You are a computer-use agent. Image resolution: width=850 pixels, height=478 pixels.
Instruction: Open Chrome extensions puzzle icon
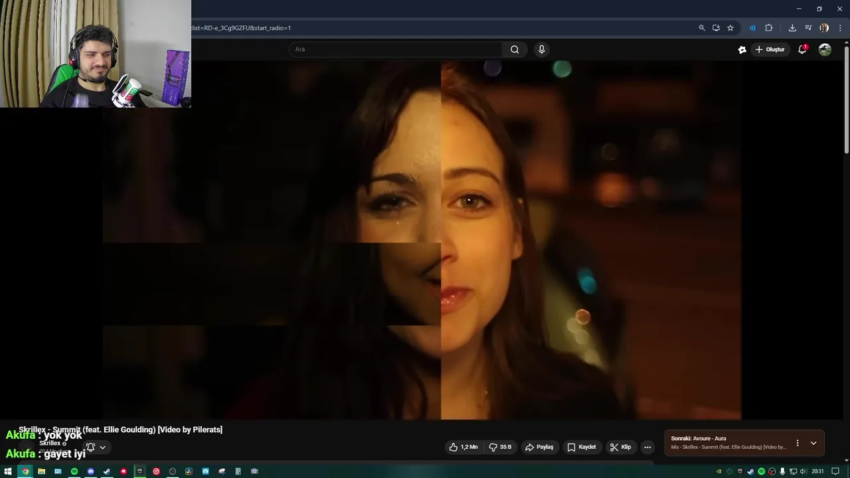click(768, 28)
